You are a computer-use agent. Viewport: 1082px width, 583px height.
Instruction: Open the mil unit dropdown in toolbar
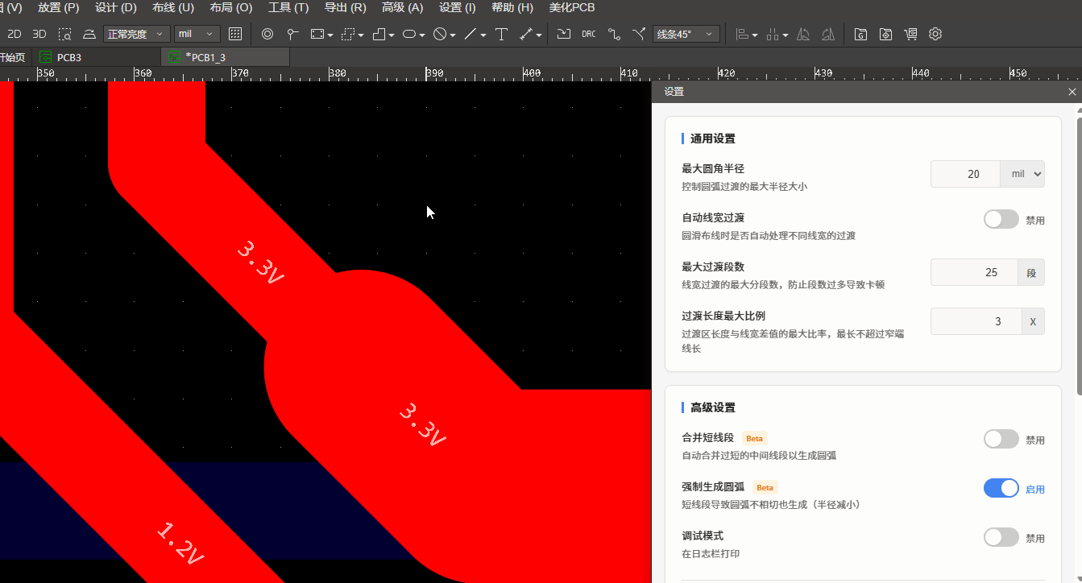click(x=197, y=34)
